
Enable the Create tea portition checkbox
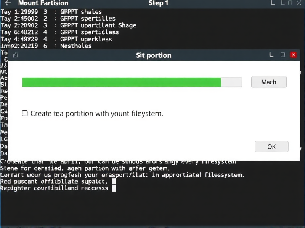(25, 113)
